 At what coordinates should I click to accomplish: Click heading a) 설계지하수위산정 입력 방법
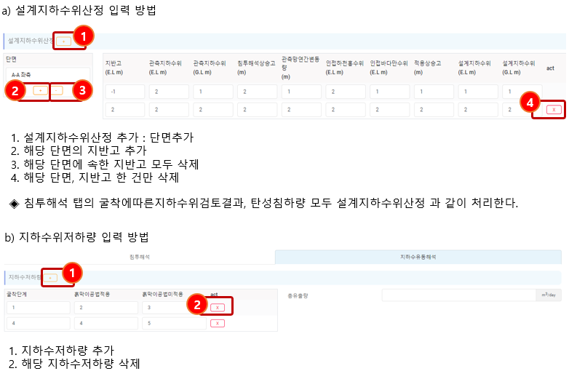coord(79,10)
